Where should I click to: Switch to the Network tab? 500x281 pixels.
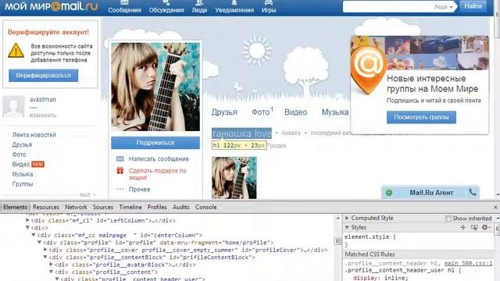[x=76, y=207]
